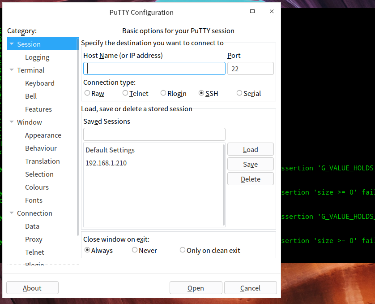This screenshot has height=304, width=375.
Task: Go to Translation settings
Action: pos(43,161)
